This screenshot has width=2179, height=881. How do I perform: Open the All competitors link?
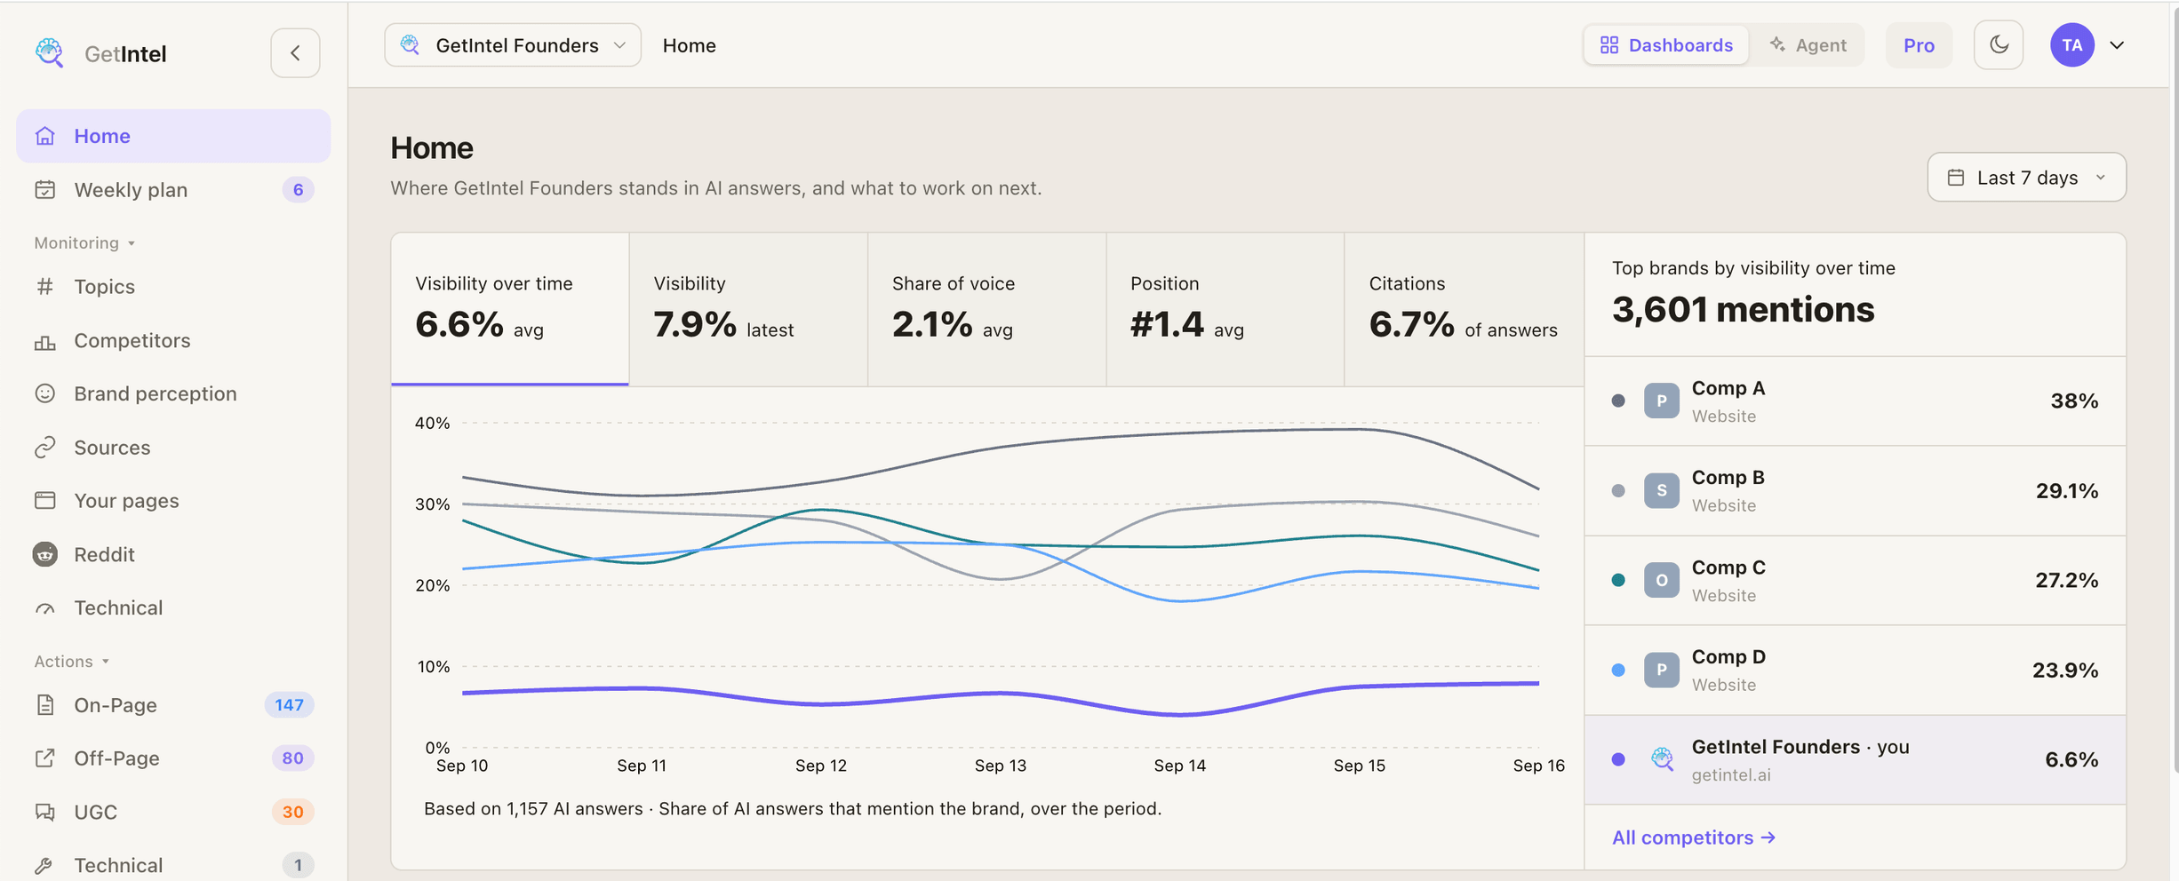[1694, 837]
